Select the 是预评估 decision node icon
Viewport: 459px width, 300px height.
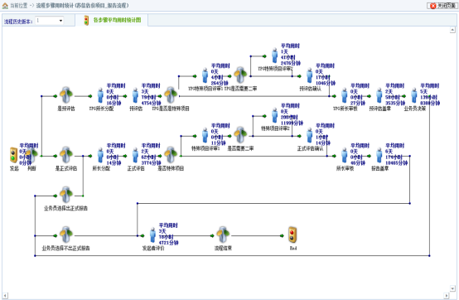(x=66, y=95)
